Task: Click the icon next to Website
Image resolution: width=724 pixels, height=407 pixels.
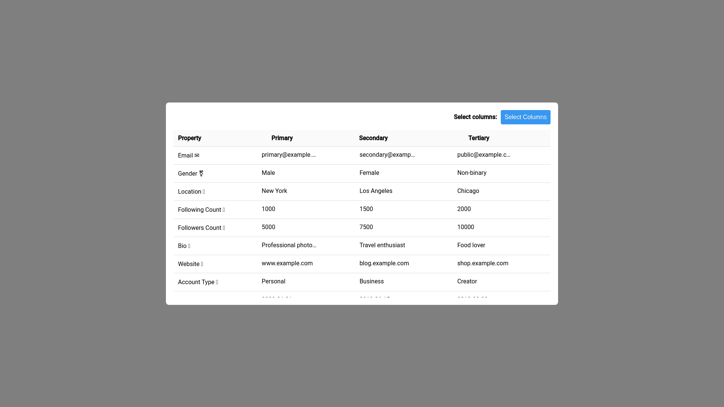Action: tap(202, 264)
